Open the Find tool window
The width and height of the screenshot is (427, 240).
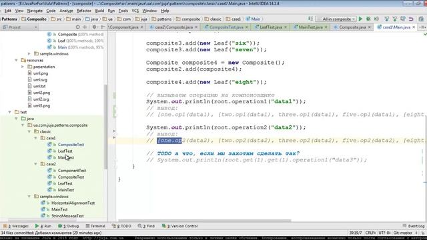[x=146, y=226]
